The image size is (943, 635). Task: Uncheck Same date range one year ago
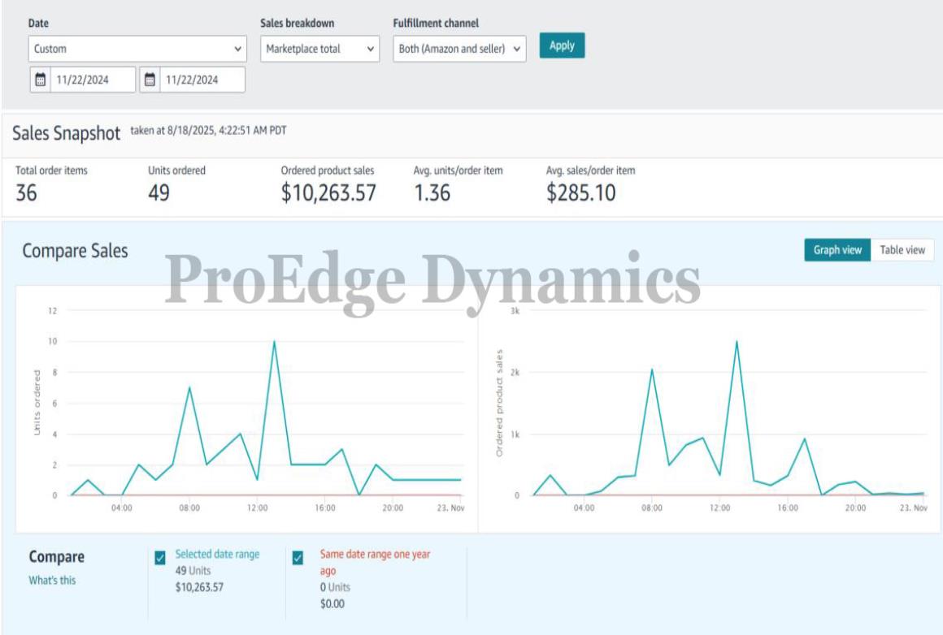298,558
